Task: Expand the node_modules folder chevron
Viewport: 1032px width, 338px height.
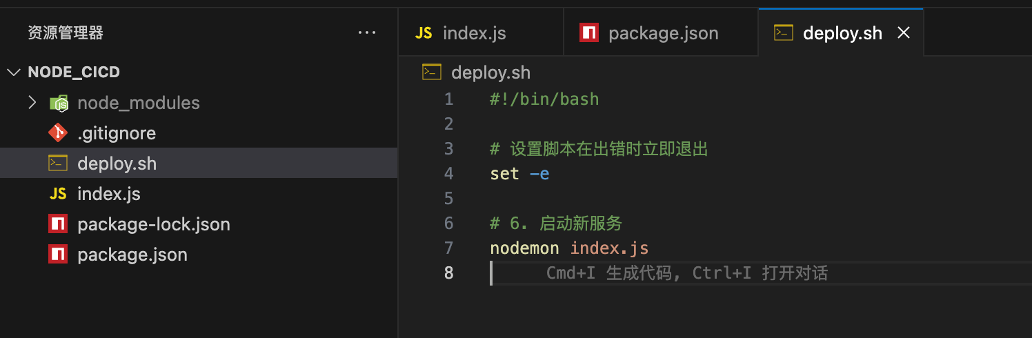Action: pyautogui.click(x=32, y=103)
